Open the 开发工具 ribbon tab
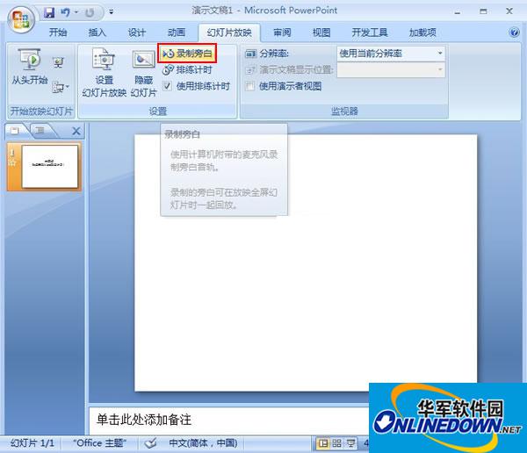The height and width of the screenshot is (453, 527). pos(370,32)
